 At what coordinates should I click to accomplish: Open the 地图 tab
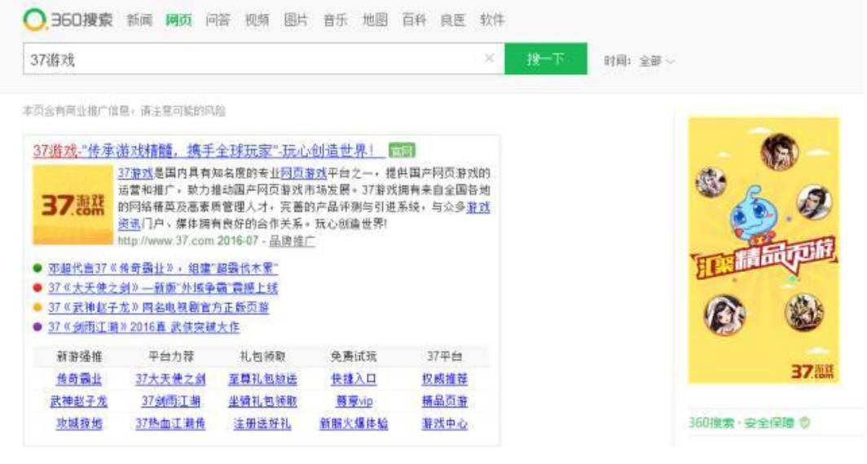(x=375, y=20)
